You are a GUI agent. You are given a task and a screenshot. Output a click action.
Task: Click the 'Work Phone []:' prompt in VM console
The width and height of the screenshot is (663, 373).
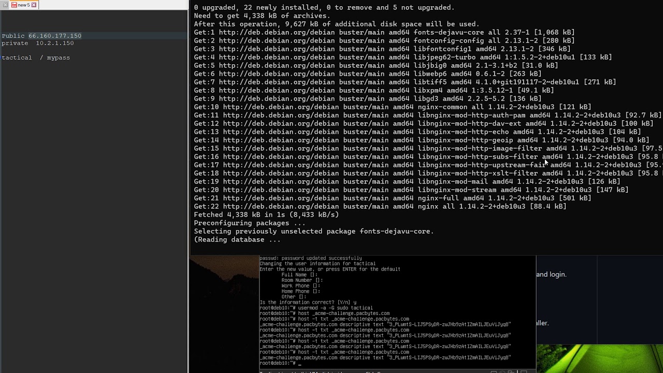click(x=301, y=286)
